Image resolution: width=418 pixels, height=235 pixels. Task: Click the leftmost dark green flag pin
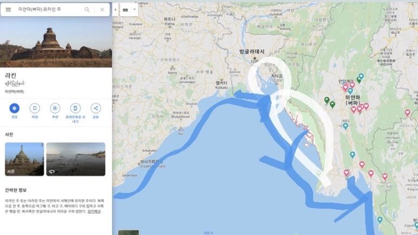pos(327,100)
